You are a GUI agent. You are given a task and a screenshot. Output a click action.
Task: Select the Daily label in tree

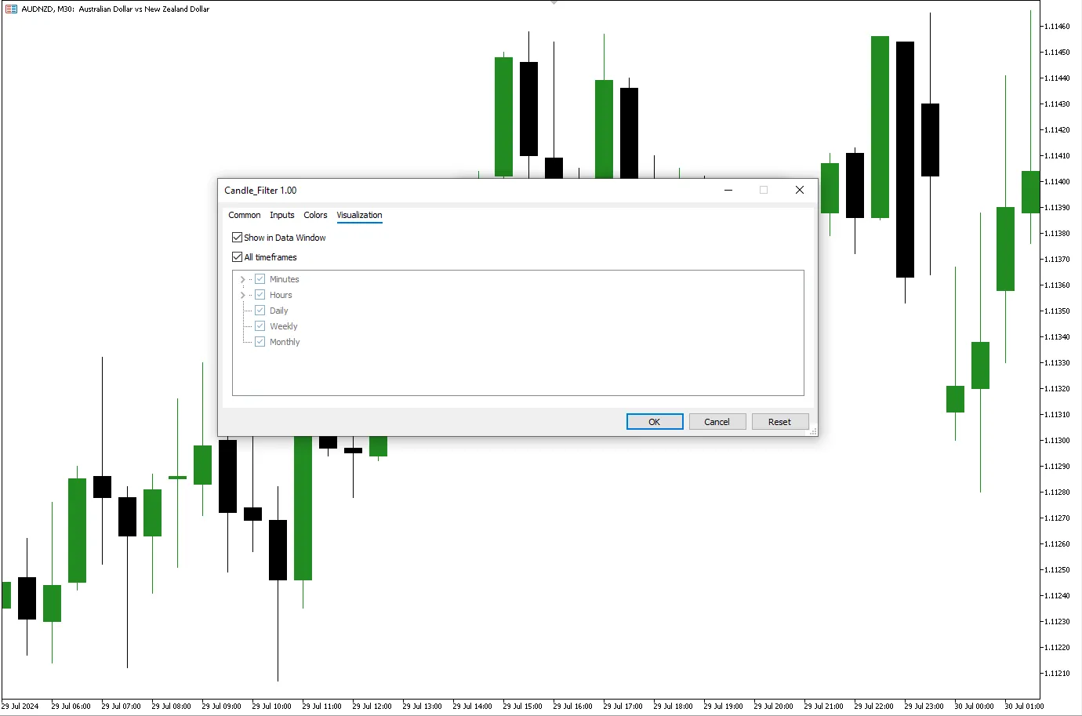[279, 311]
